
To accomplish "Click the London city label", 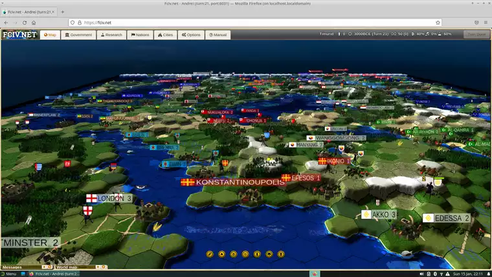I will point(115,198).
